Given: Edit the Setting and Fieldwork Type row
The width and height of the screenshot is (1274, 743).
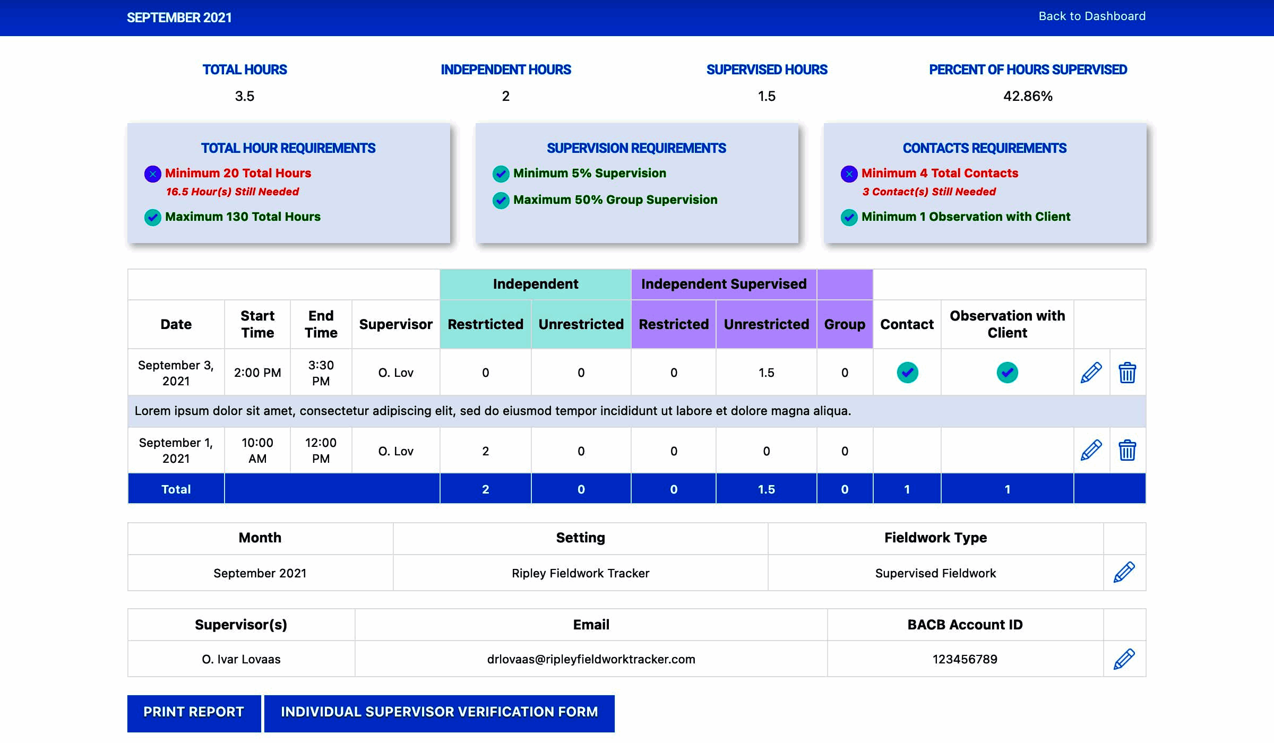Looking at the screenshot, I should (x=1124, y=572).
